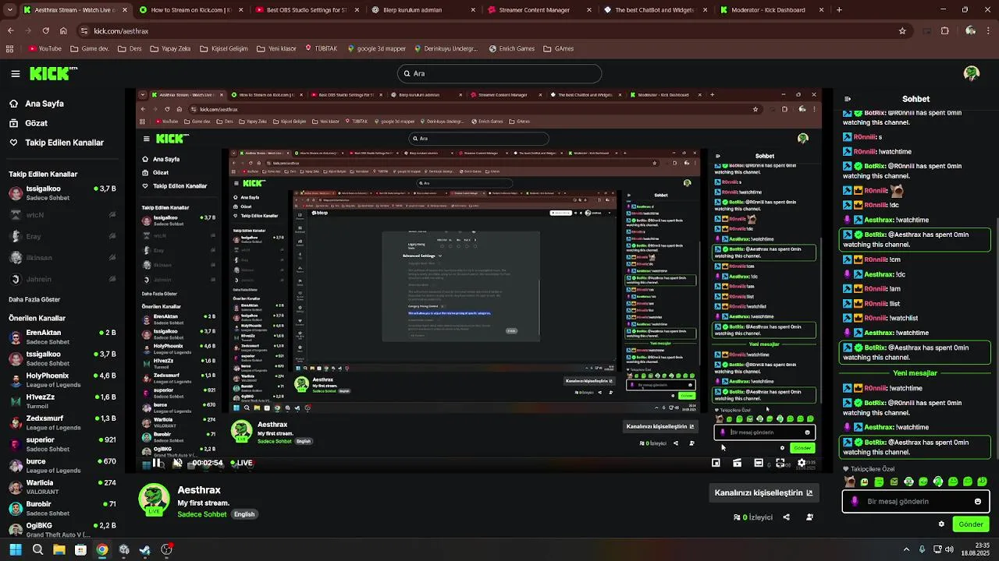Click the Aesthrax channel avatar below the video

pos(154,500)
